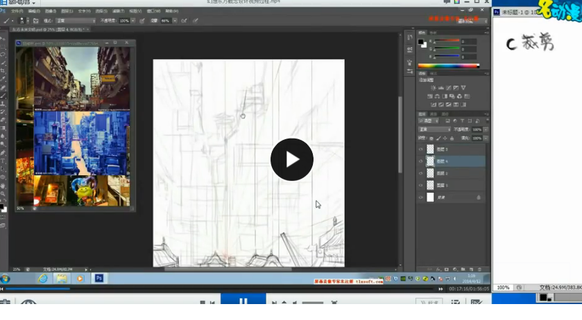This screenshot has height=320, width=582.
Task: Hide the 图层 4 layer with its eye icon
Action: (420, 161)
